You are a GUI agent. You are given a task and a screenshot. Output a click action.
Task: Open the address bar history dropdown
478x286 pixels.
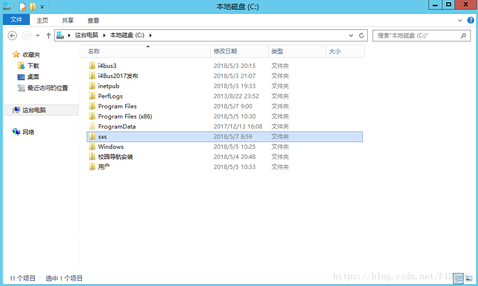click(351, 36)
